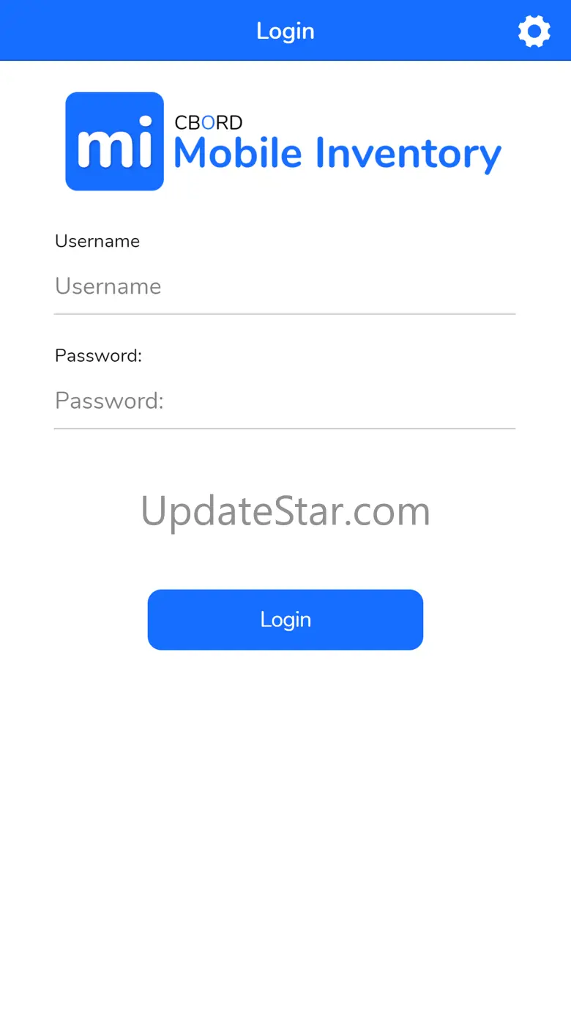Focus the Username input field
571x1016 pixels.
(285, 286)
